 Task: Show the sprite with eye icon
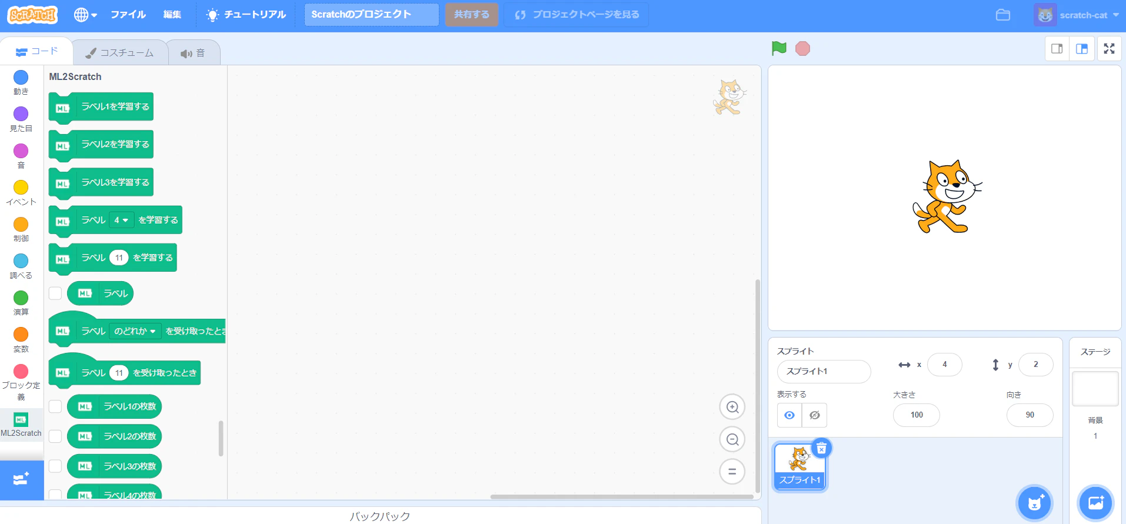[789, 415]
